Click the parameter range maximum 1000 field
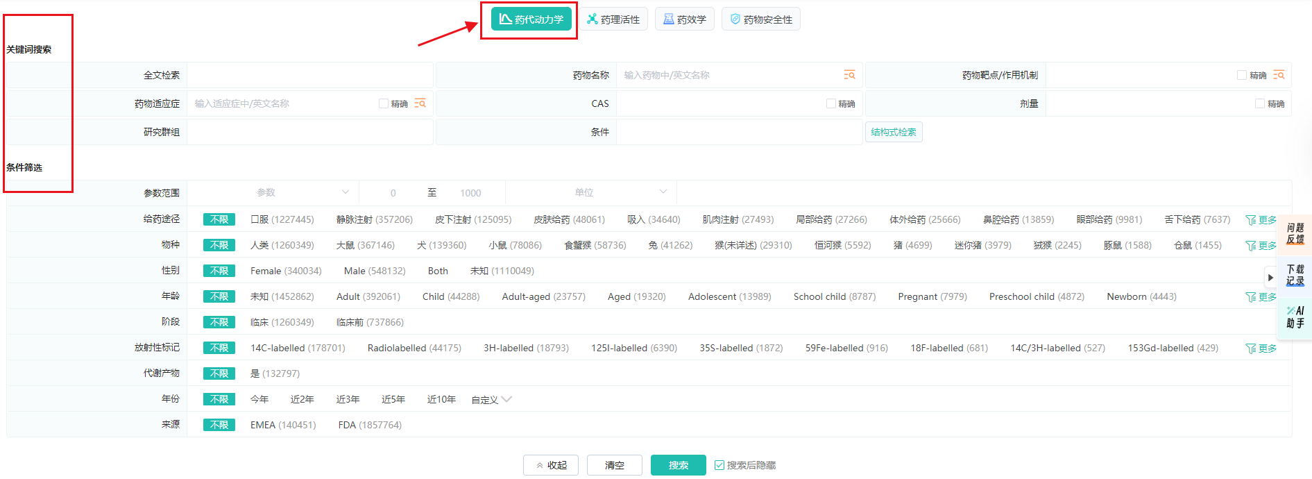 point(470,193)
